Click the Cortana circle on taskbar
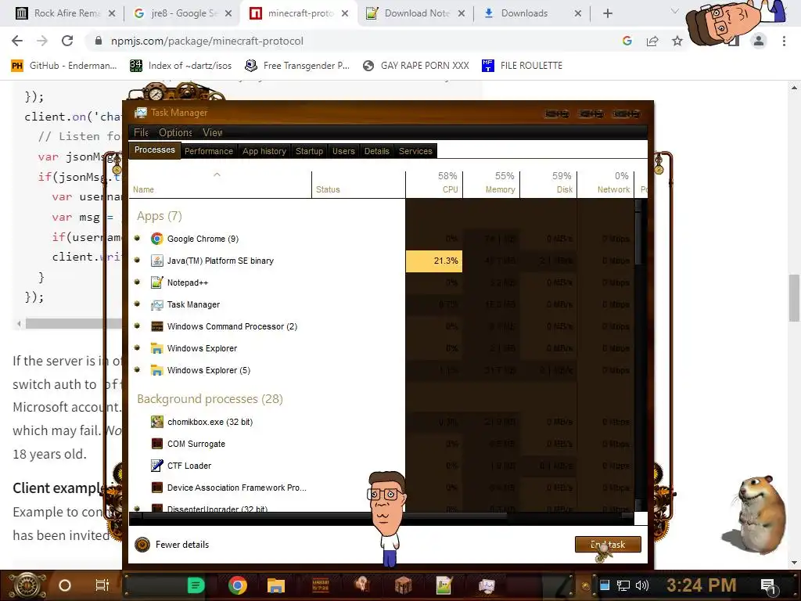801x601 pixels. click(65, 585)
